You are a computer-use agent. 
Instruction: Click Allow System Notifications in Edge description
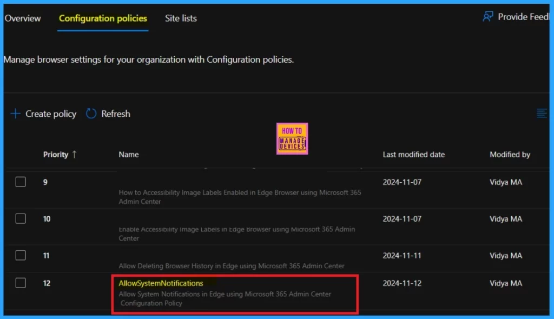(x=225, y=298)
